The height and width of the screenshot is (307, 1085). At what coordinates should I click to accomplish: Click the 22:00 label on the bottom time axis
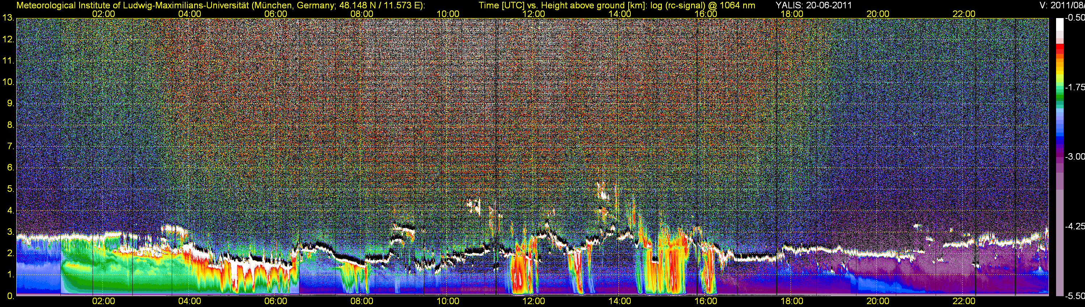[x=964, y=301]
